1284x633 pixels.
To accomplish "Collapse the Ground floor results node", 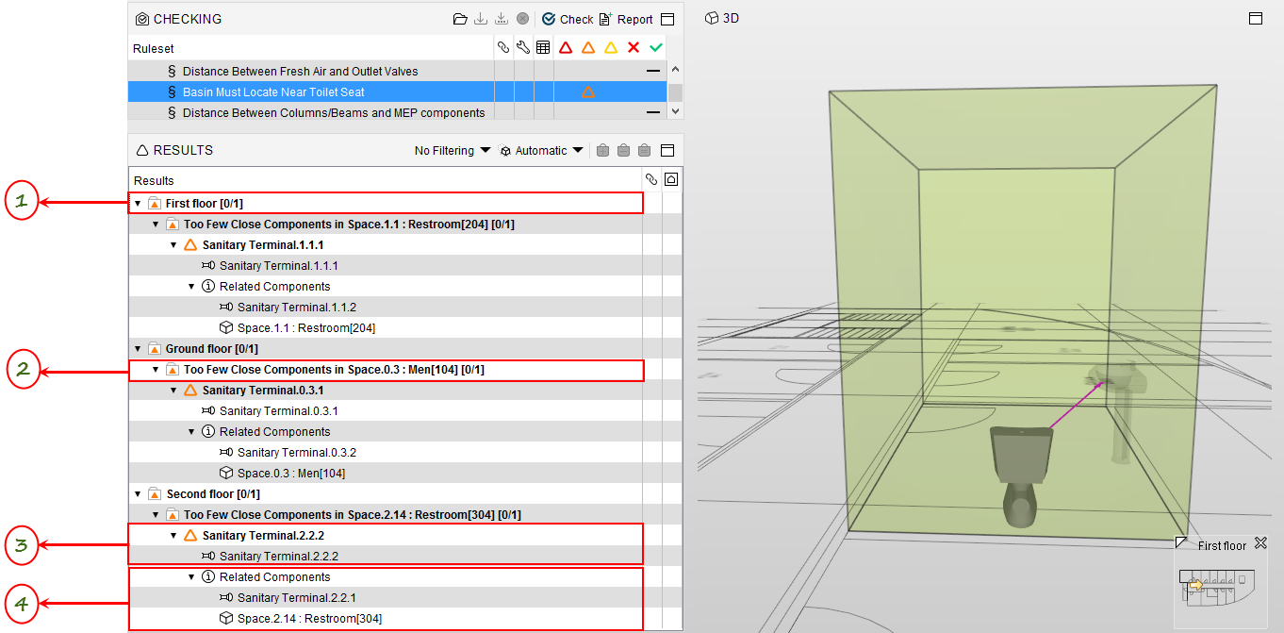I will tap(138, 349).
